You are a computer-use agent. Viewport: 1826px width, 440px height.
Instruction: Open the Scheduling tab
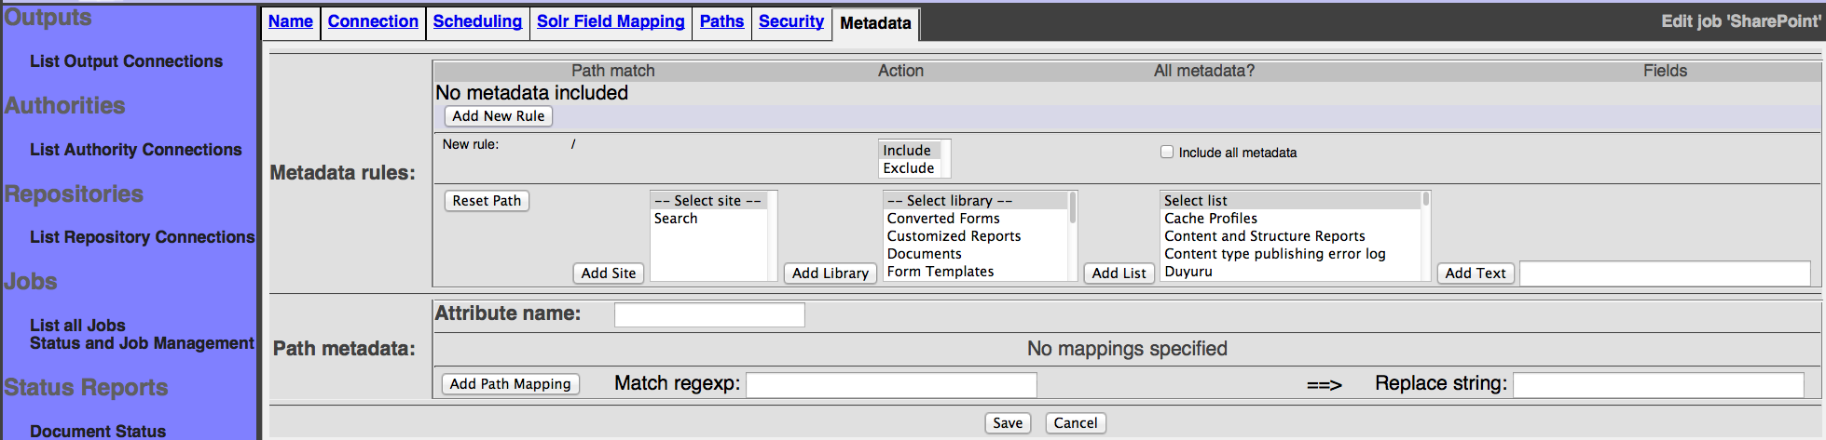point(477,21)
